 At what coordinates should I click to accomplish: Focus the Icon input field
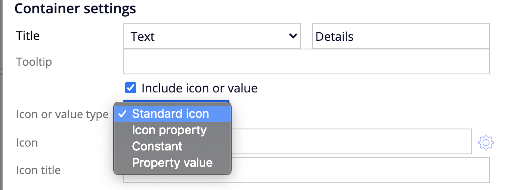tap(351, 141)
